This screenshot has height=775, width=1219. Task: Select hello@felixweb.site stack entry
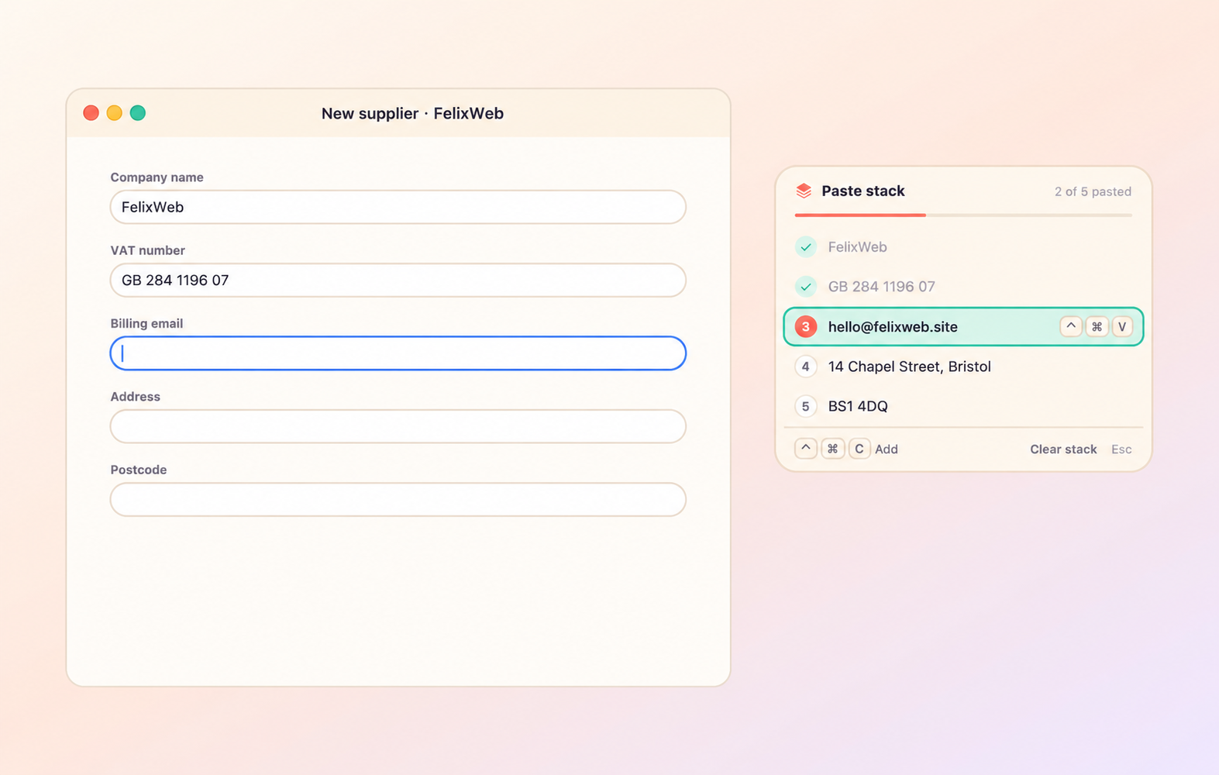[963, 327]
